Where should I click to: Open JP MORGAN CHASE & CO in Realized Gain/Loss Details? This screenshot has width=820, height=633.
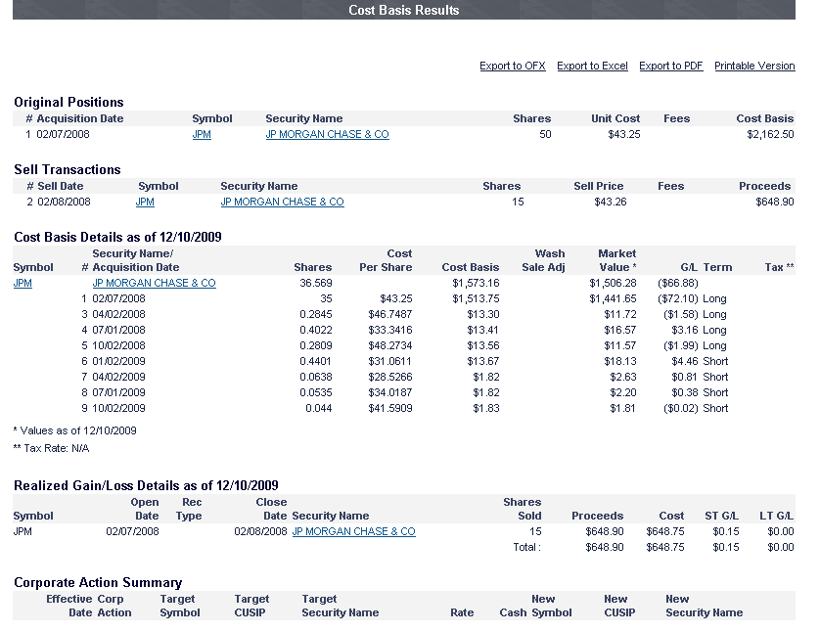coord(354,531)
